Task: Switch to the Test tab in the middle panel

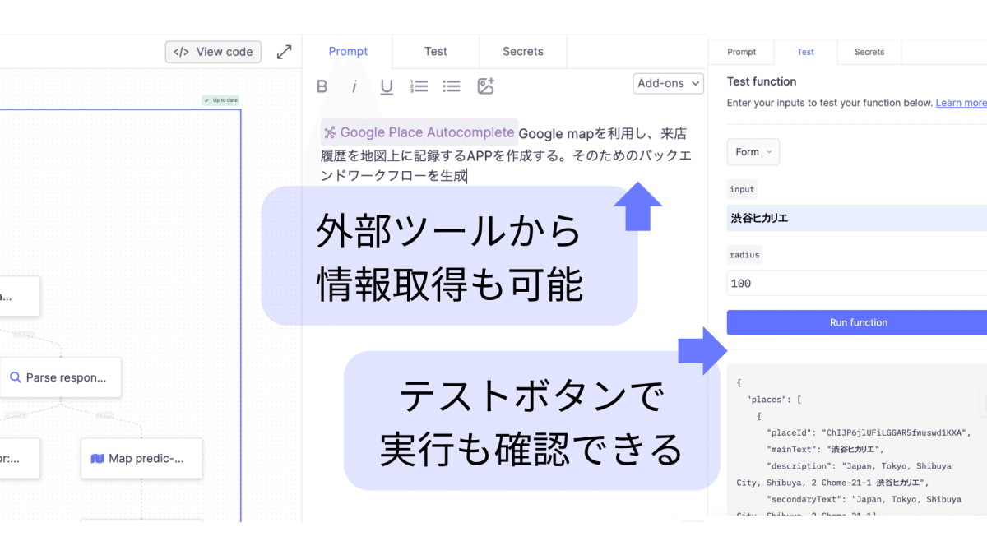Action: [x=435, y=51]
